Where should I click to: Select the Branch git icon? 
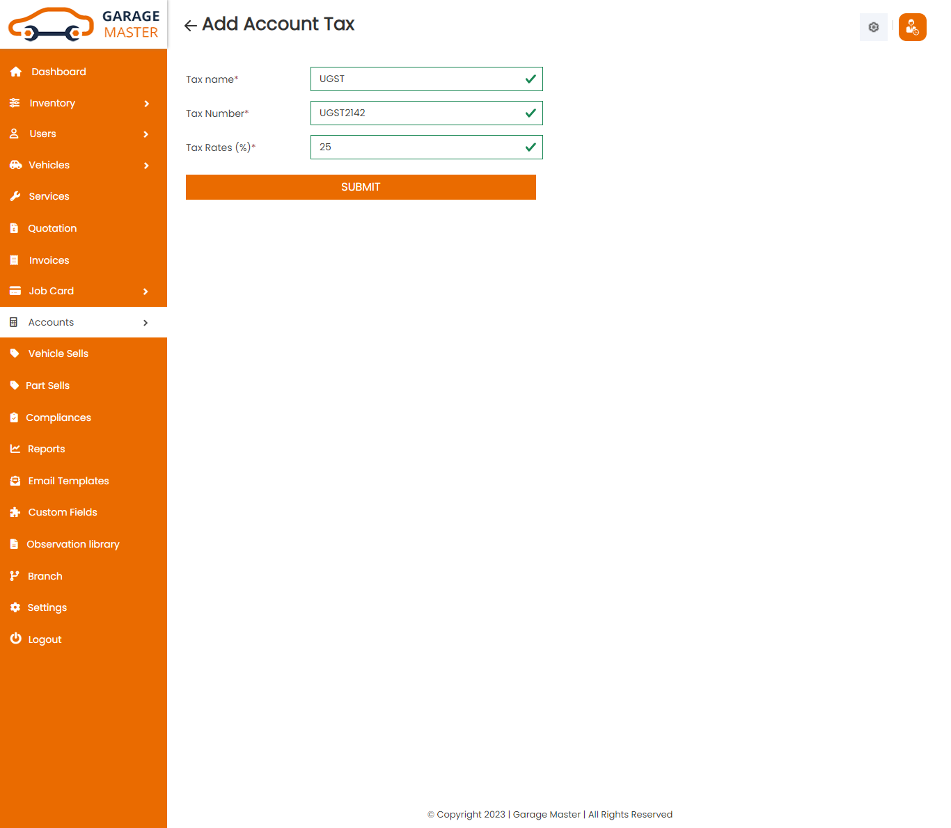pos(15,575)
